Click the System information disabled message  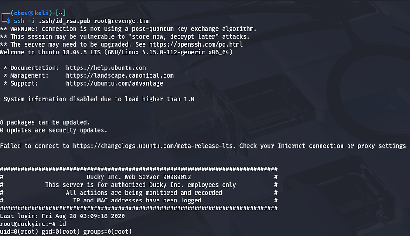[x=99, y=99]
